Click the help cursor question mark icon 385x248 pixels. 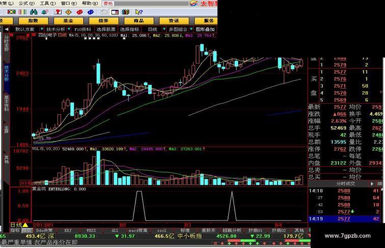139,12
